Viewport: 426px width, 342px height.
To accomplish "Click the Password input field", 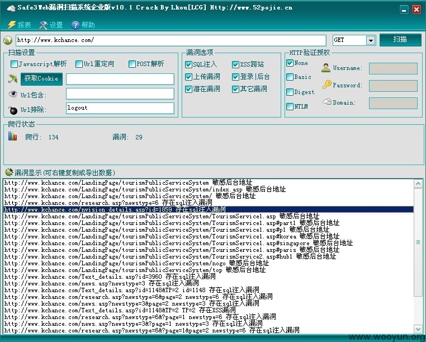I will (x=393, y=86).
